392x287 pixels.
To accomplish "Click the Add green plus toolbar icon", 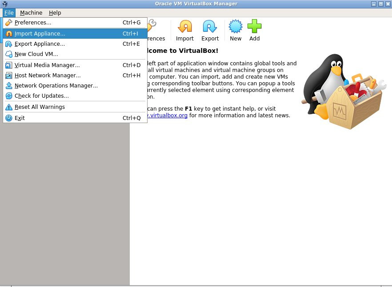I will [x=255, y=27].
